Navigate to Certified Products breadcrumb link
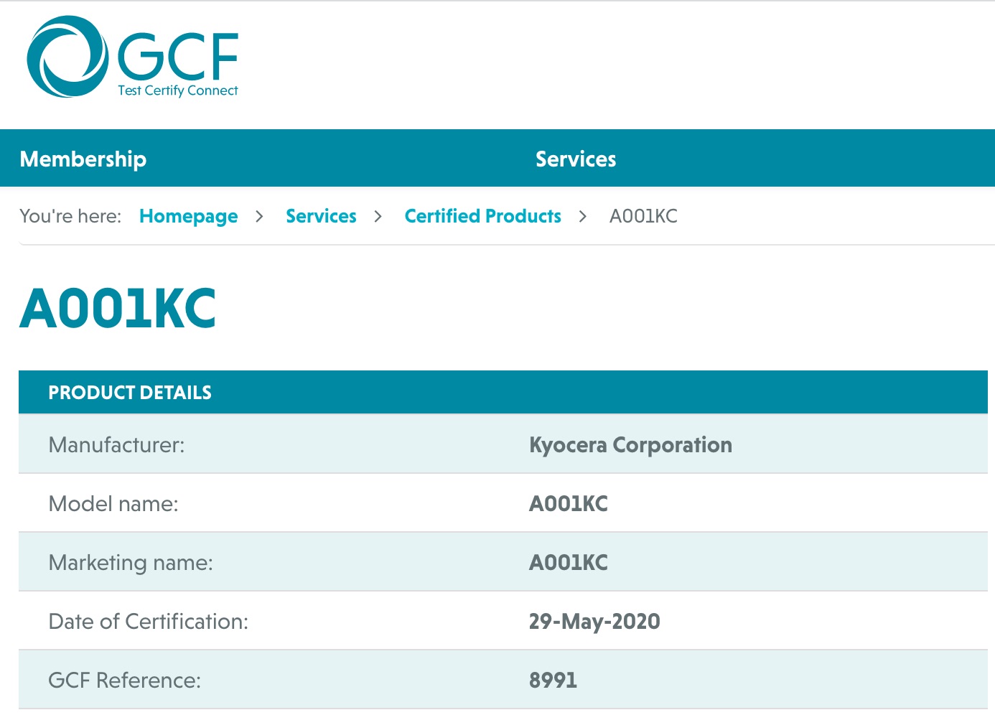The height and width of the screenshot is (715, 995). [482, 216]
